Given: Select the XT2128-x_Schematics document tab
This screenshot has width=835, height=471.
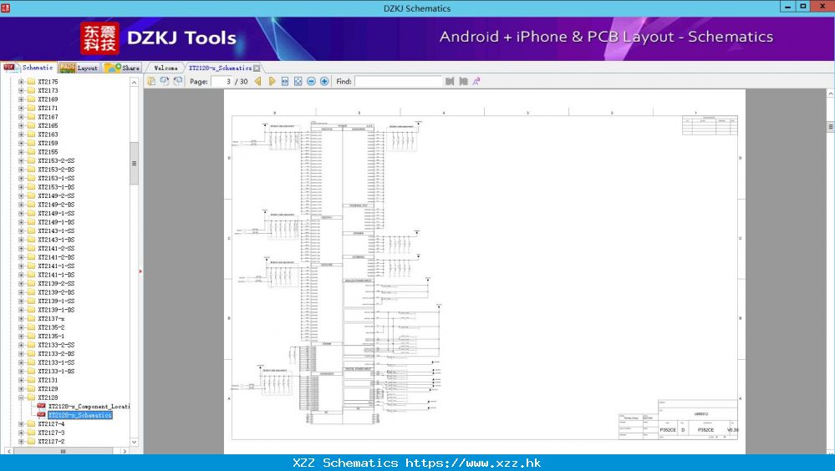Looking at the screenshot, I should tap(220, 68).
